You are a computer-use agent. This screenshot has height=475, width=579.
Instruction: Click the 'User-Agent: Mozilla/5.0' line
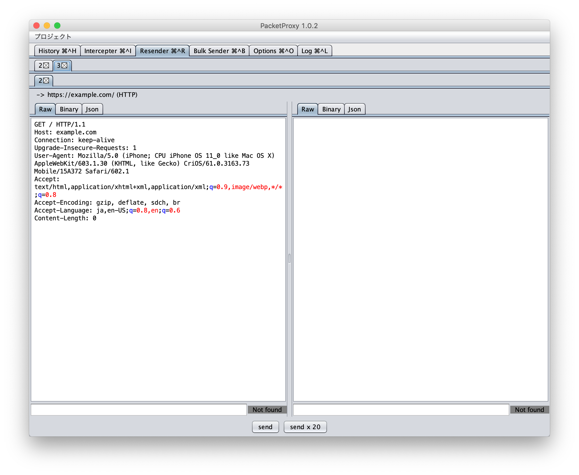coord(154,156)
